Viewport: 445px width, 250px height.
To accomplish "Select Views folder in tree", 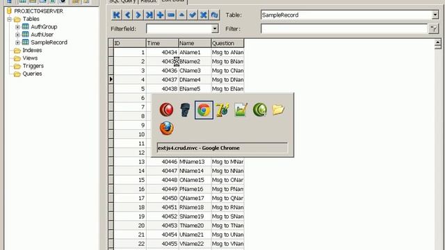I will click(30, 58).
